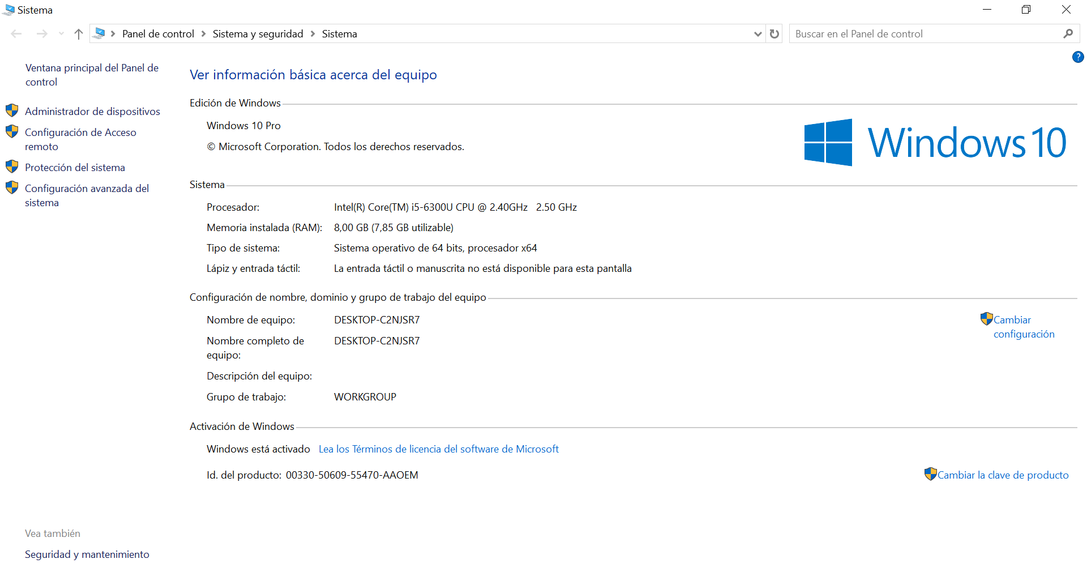Screen dimensions: 1087x576
Task: Go up one level with up arrow
Action: [x=79, y=34]
